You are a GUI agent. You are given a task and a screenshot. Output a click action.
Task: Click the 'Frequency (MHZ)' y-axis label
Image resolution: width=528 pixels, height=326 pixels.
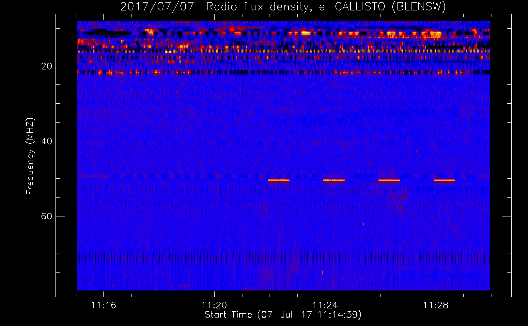coord(30,156)
